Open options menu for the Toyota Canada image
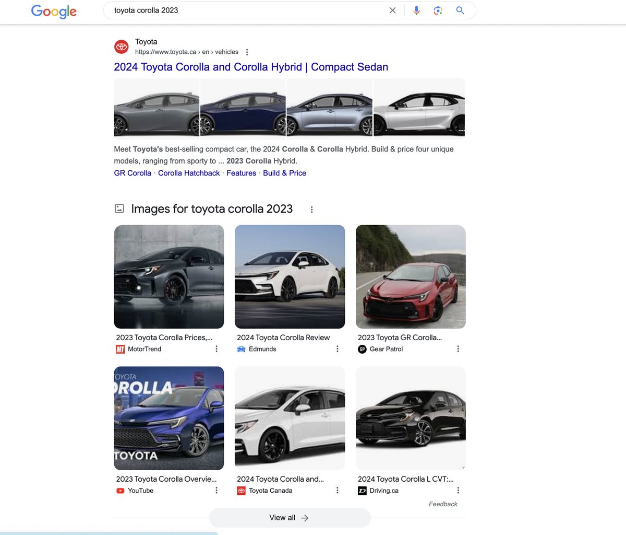This screenshot has height=535, width=626. coord(337,491)
